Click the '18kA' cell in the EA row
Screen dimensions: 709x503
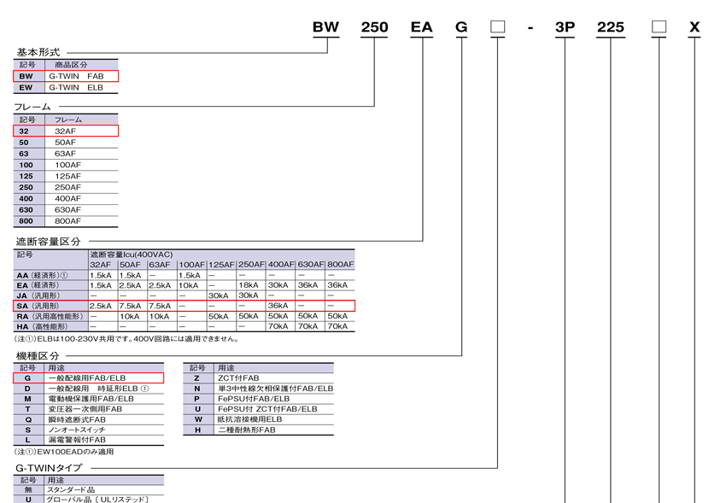pos(249,285)
